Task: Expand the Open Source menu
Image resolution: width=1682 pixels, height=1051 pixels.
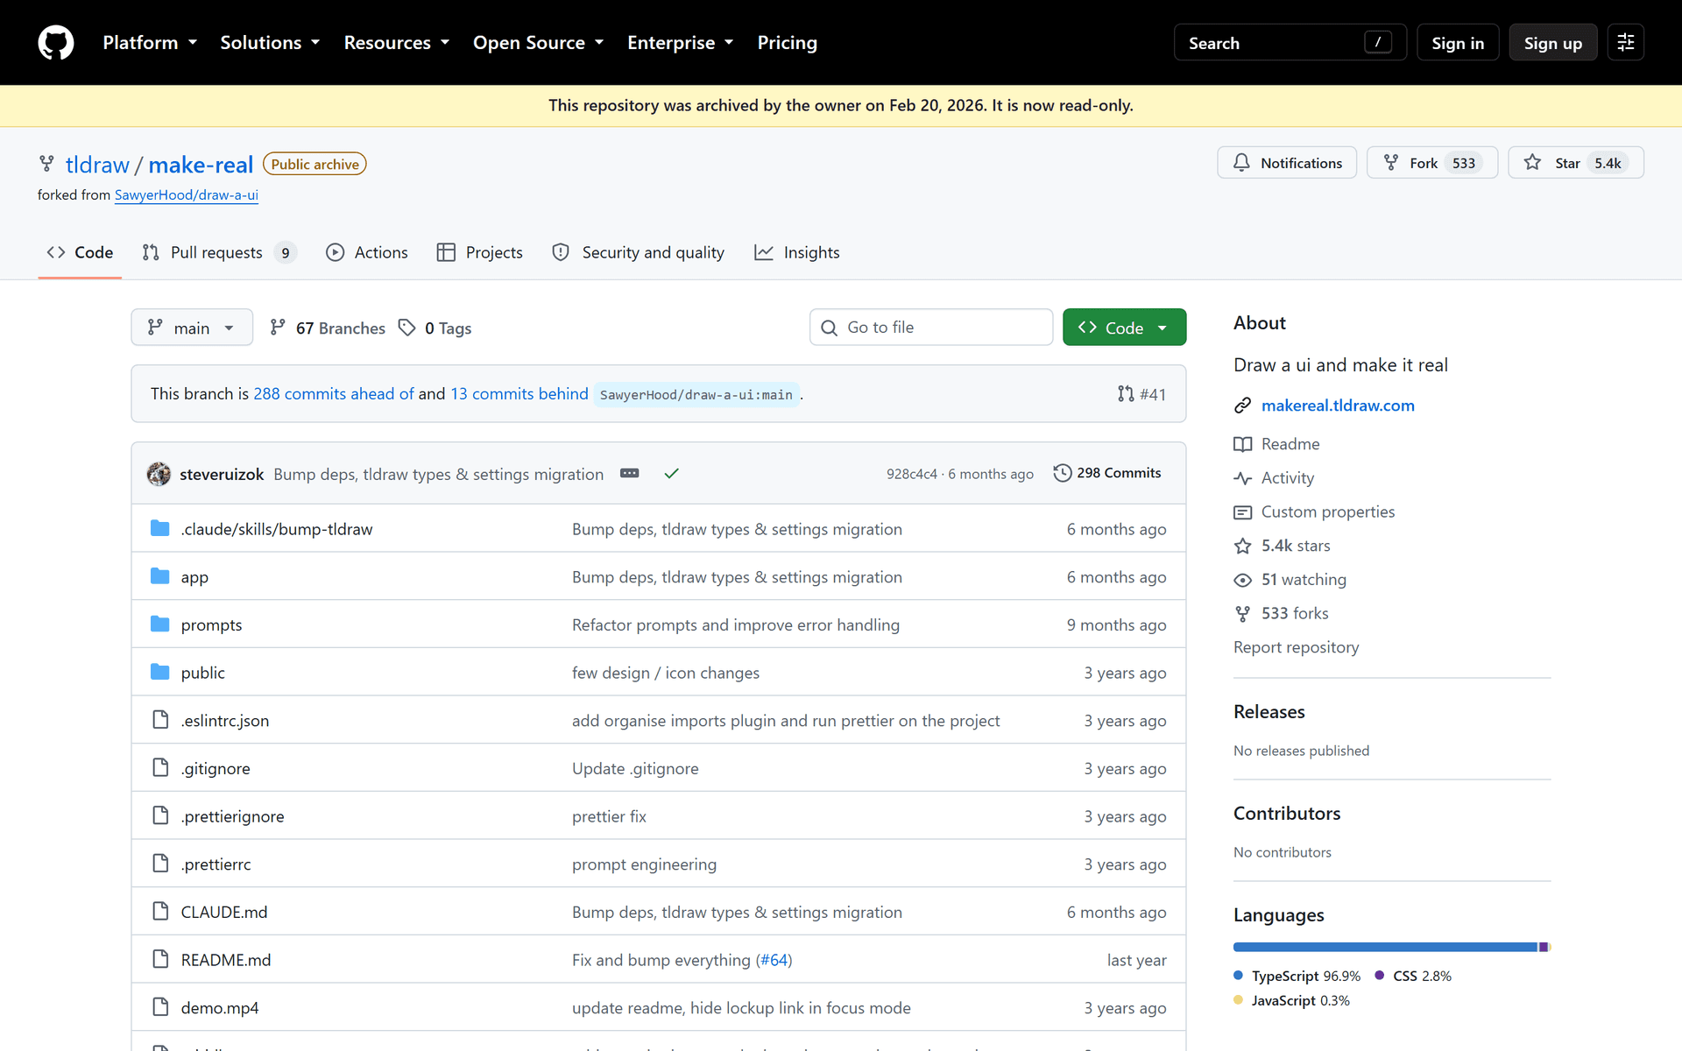Action: pyautogui.click(x=538, y=42)
